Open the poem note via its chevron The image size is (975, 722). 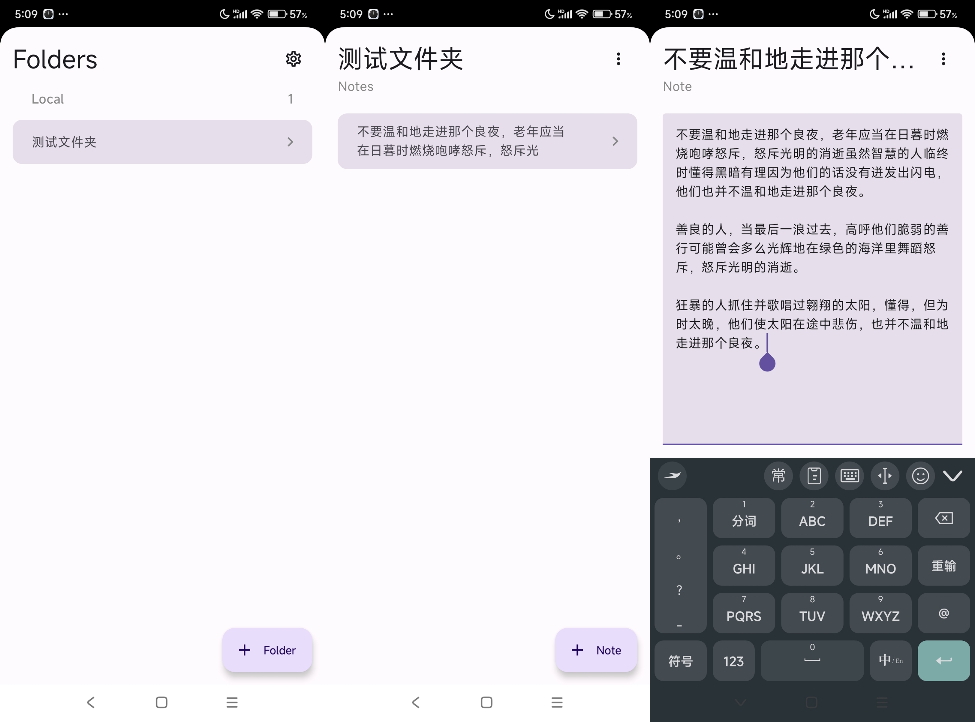(x=616, y=141)
